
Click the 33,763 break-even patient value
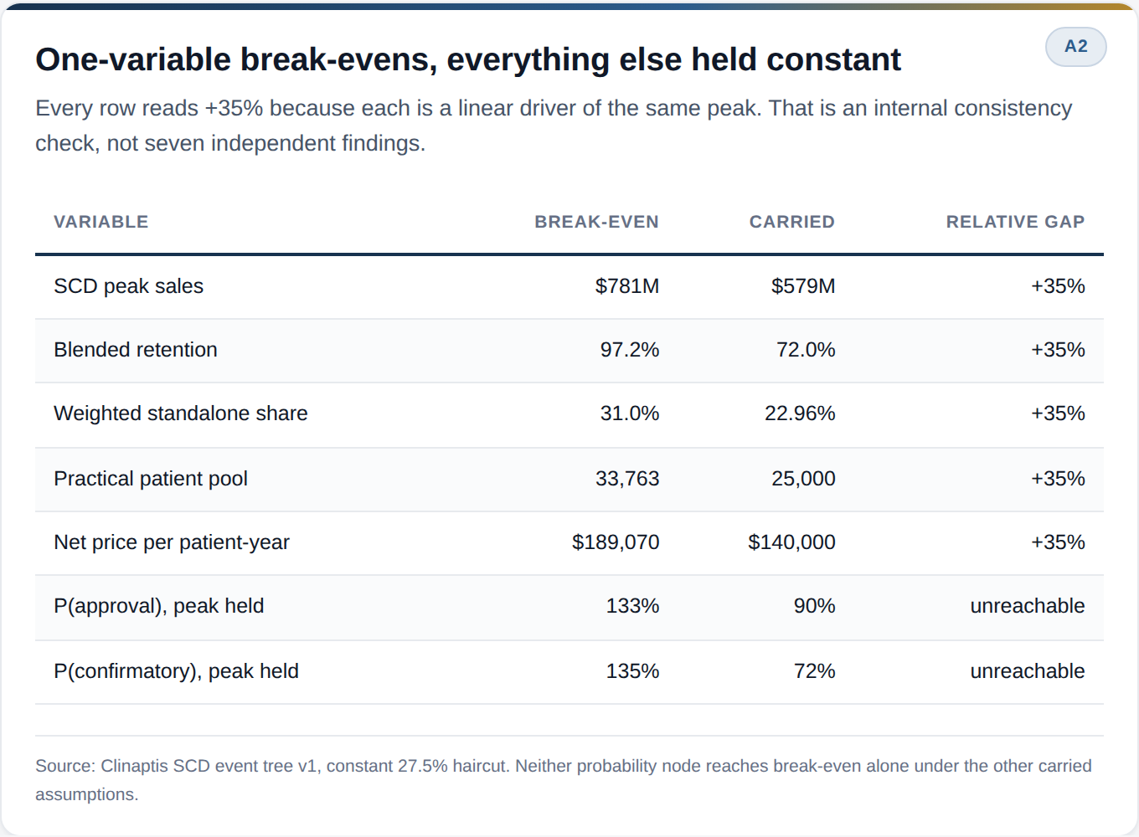click(x=627, y=479)
